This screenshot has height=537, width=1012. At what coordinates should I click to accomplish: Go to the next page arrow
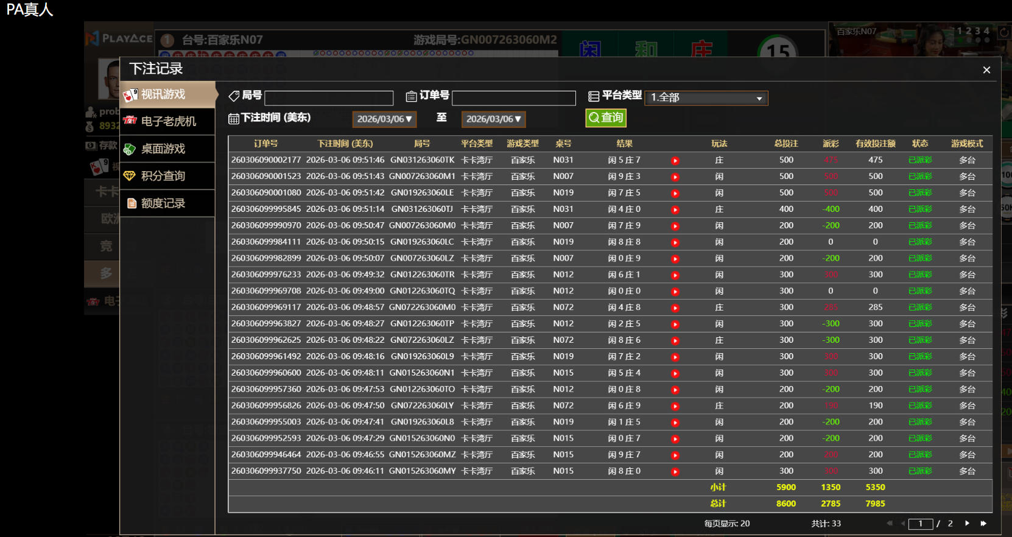(x=967, y=524)
